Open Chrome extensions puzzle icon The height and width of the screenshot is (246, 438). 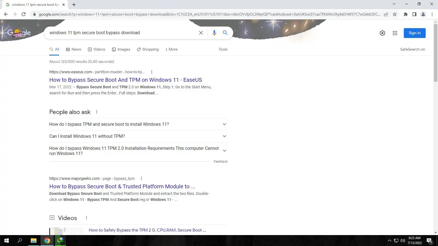pyautogui.click(x=406, y=14)
